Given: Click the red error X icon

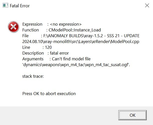Looking at the screenshot, I should [13, 27].
